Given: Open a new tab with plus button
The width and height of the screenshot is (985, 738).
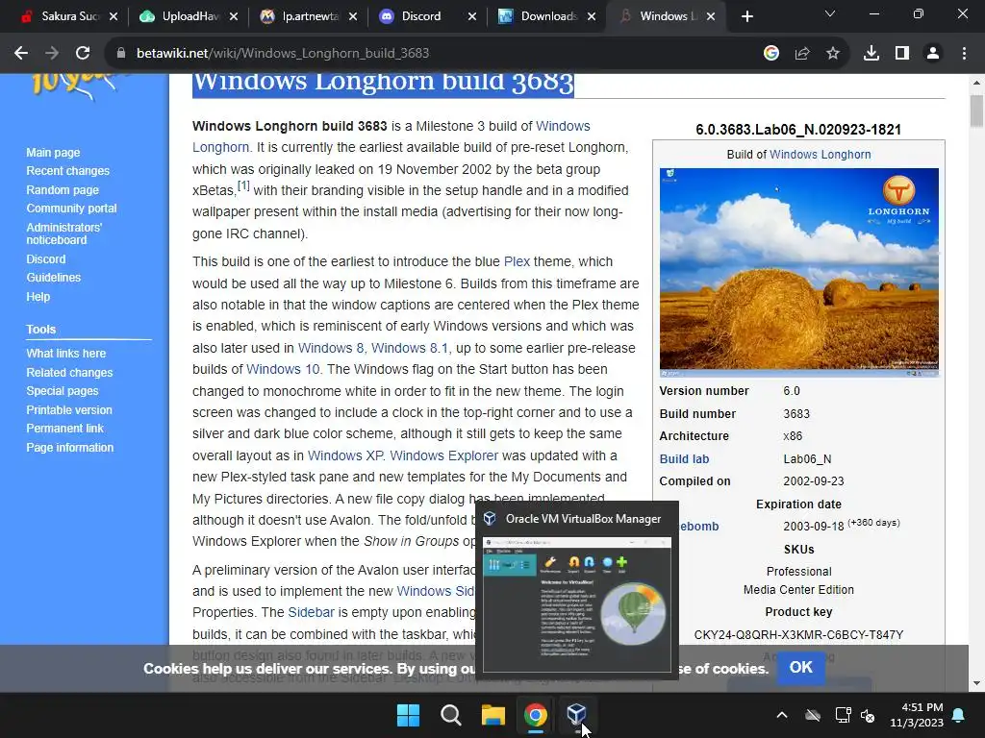Looking at the screenshot, I should click(746, 16).
